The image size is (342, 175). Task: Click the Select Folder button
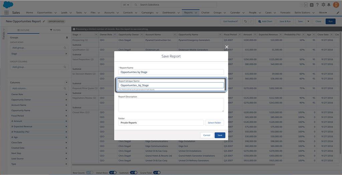214,123
